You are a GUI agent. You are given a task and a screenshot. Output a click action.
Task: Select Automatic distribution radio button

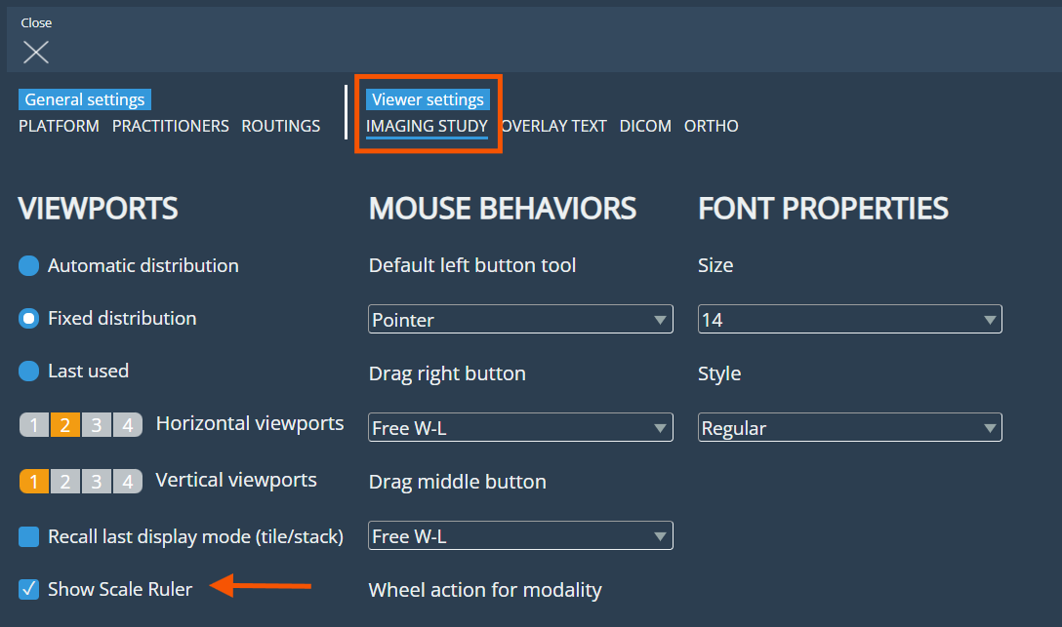tap(29, 265)
